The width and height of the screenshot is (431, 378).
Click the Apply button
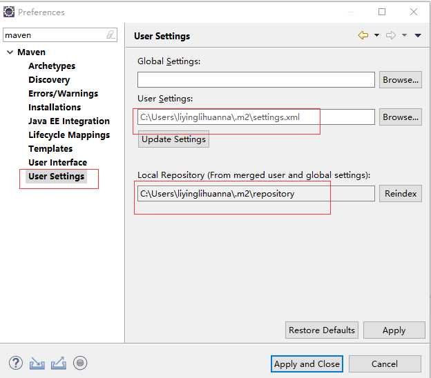click(394, 330)
